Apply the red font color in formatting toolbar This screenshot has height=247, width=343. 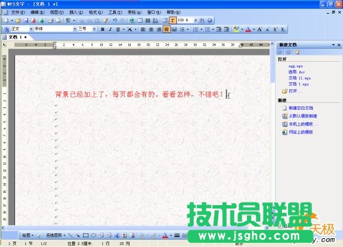point(248,30)
